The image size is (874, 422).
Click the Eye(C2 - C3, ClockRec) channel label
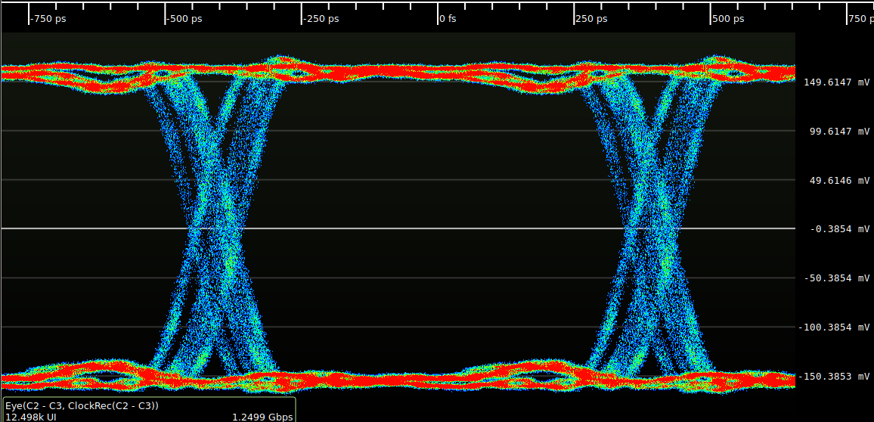(x=82, y=406)
